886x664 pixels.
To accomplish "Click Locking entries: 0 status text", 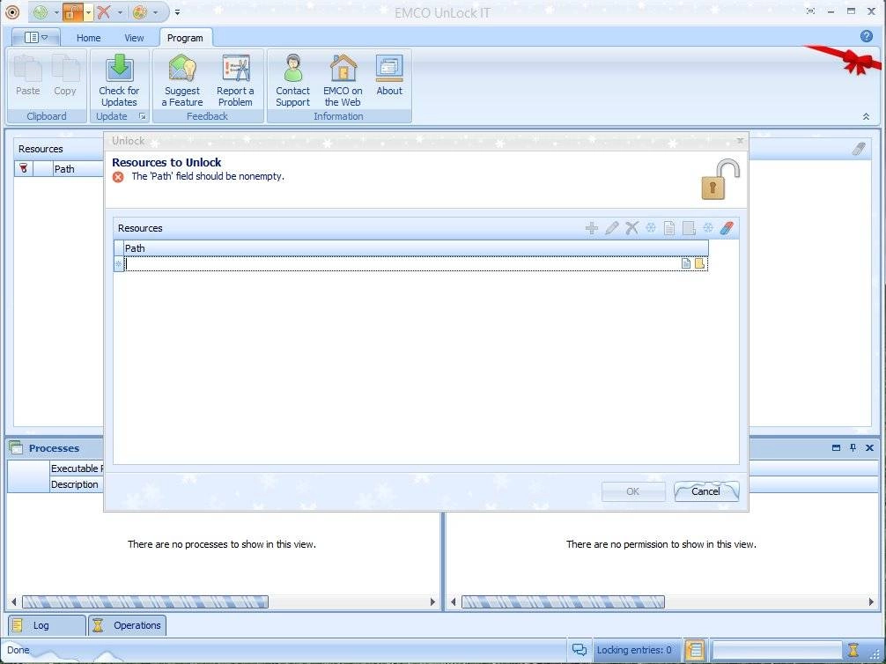I will (634, 650).
